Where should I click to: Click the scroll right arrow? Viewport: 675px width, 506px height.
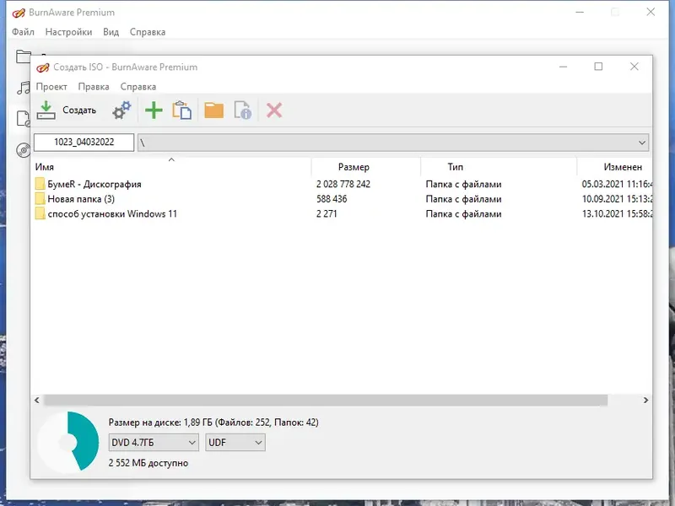[x=645, y=400]
